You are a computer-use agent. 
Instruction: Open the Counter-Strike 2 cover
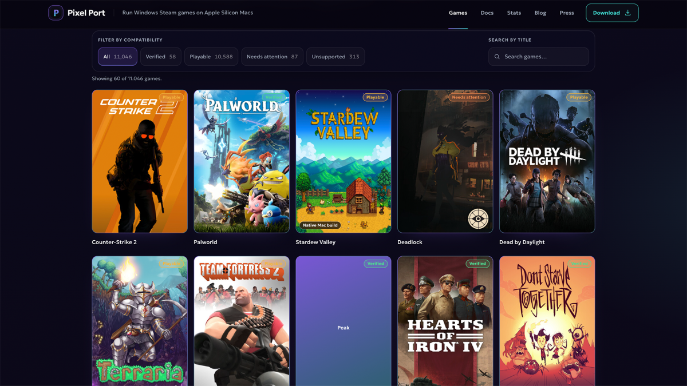[x=140, y=161]
